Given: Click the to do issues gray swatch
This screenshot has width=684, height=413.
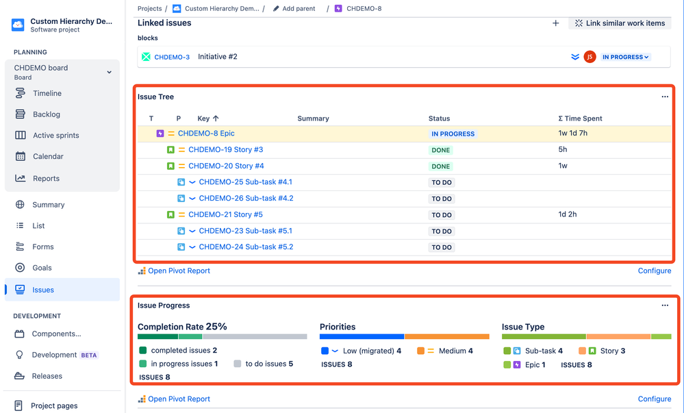Looking at the screenshot, I should (238, 364).
